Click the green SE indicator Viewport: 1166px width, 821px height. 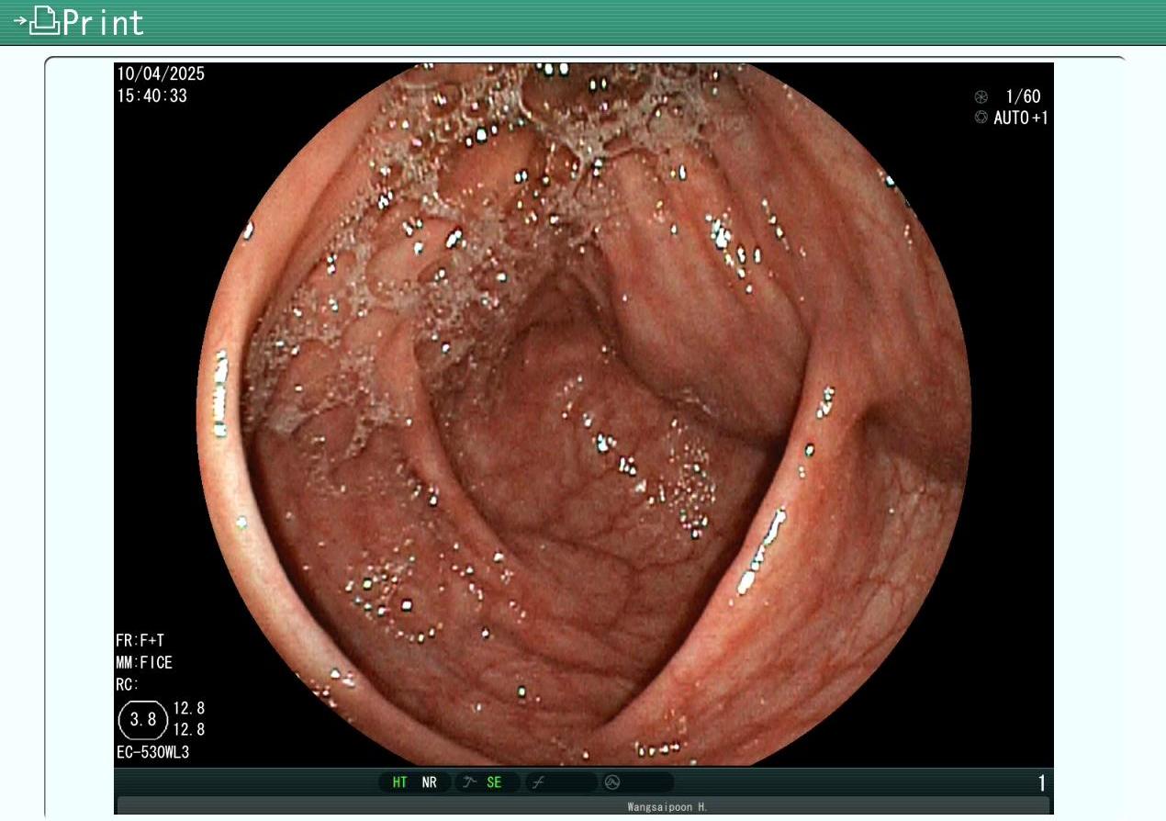495,782
